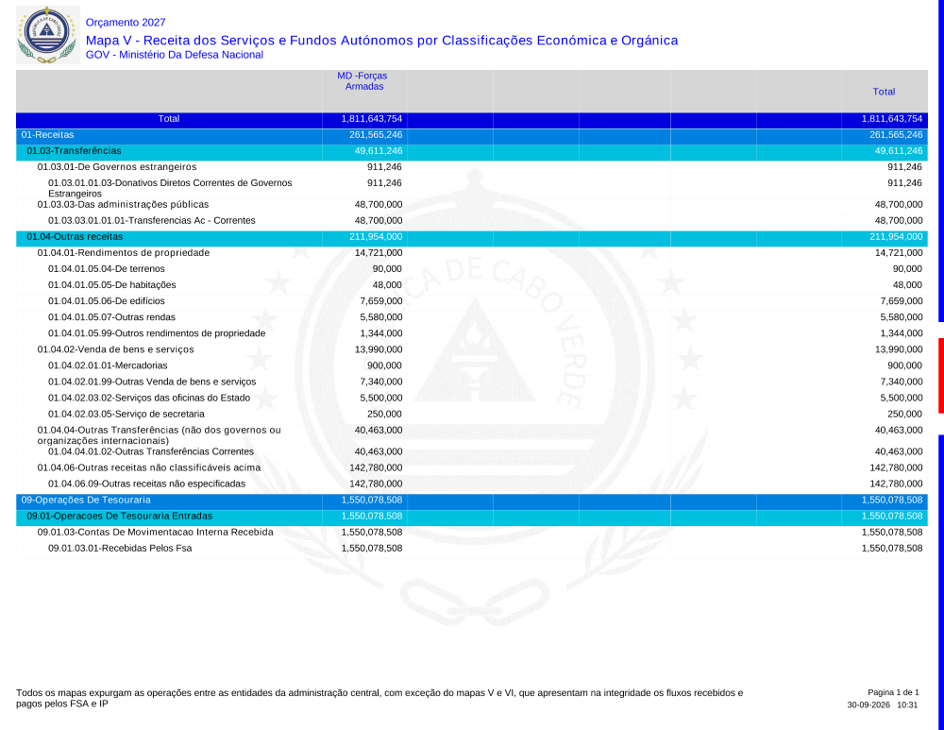944x730 pixels.
Task: Click 'Serviço de secretaria' row label
Action: tap(126, 415)
